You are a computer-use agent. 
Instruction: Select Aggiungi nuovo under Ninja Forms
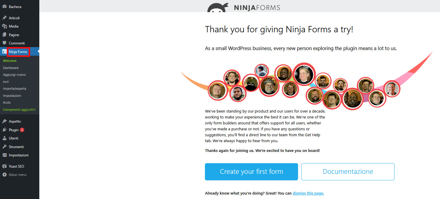14,75
